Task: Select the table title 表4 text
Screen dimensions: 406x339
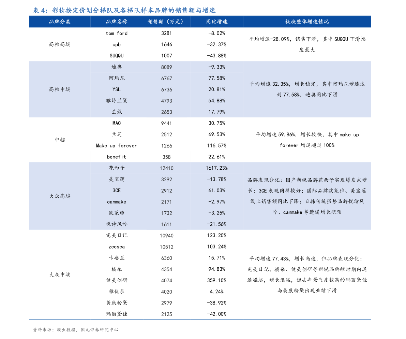Action: [x=124, y=10]
